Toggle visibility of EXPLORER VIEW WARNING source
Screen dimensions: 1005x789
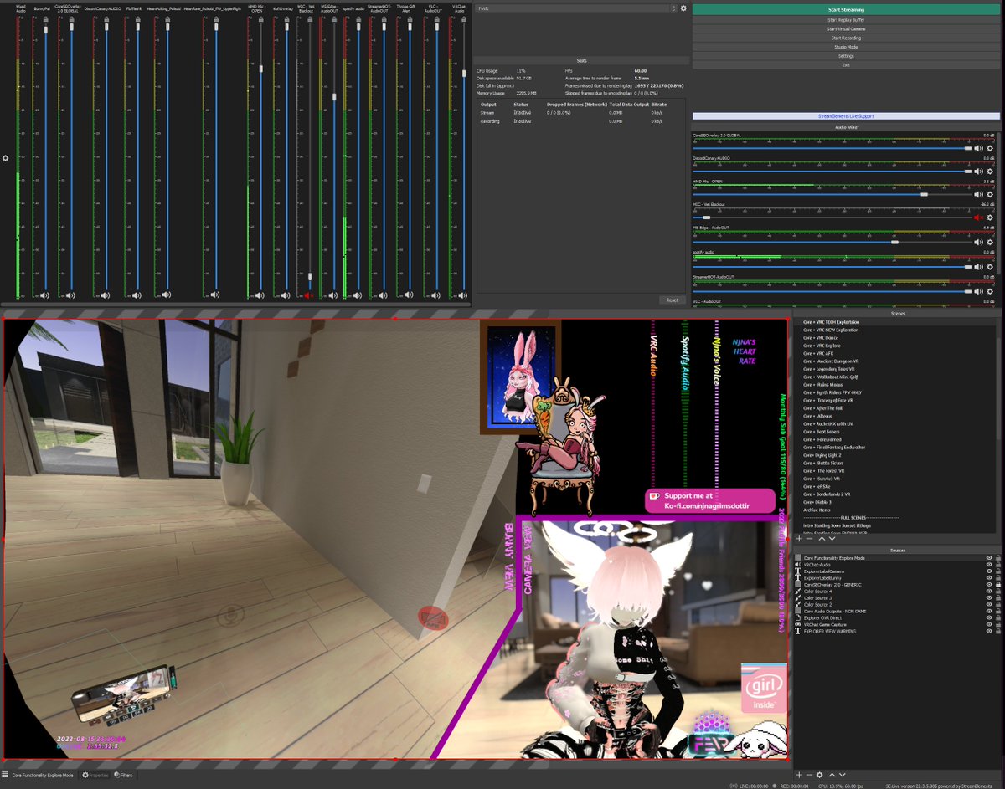pos(989,631)
